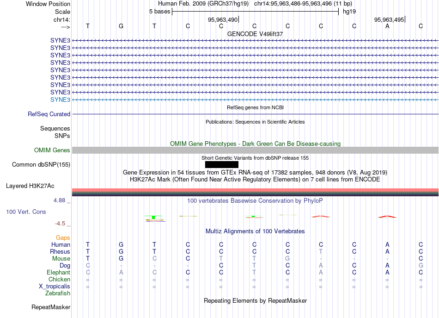The height and width of the screenshot is (318, 439).
Task: Click the A base in the top sequence row
Action: (x=387, y=26)
